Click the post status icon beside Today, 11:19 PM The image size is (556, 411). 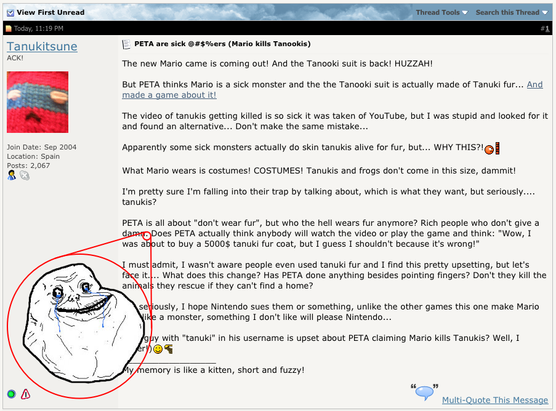(9, 29)
